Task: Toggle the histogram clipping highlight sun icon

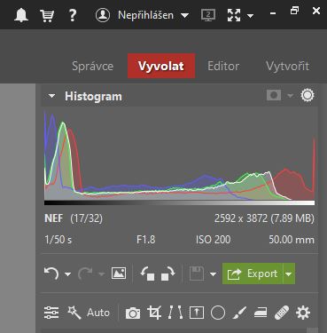Action: pyautogui.click(x=308, y=96)
